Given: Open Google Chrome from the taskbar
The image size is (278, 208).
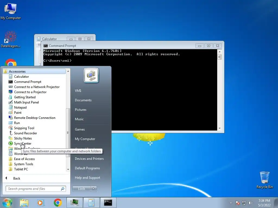Looking at the screenshot, I should point(58,203).
